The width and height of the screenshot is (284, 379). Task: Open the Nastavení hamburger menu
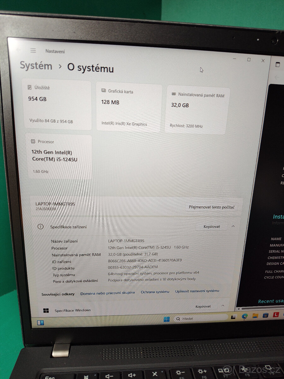pyautogui.click(x=33, y=51)
